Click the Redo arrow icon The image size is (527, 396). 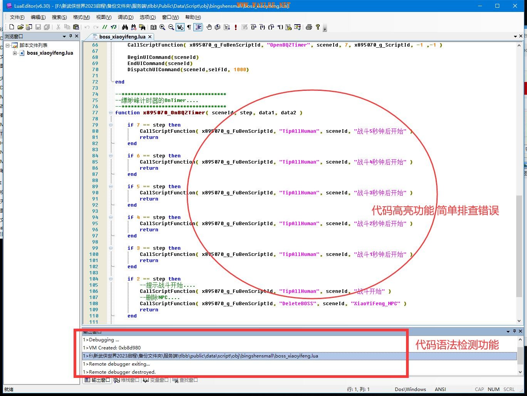[x=96, y=27]
